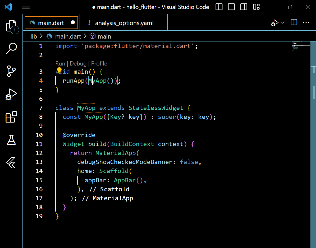The image size is (316, 248).
Task: Open the hamburger application menu
Action: [26, 7]
